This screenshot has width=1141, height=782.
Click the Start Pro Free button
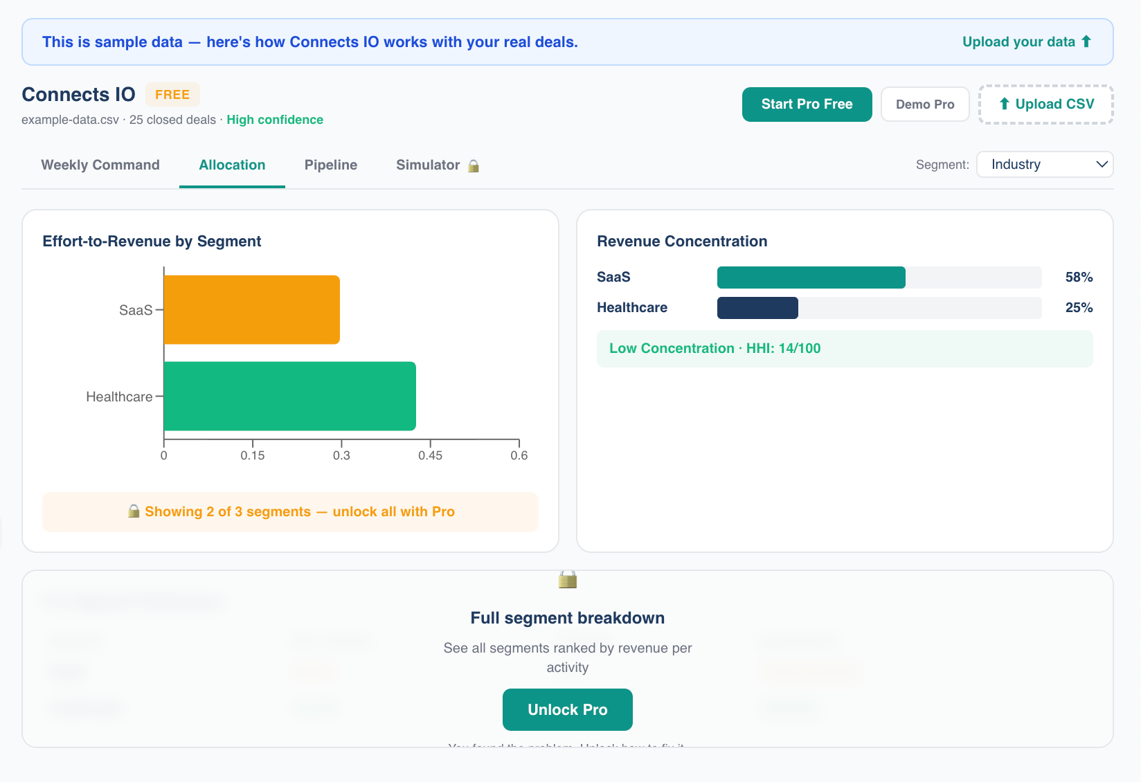coord(807,104)
